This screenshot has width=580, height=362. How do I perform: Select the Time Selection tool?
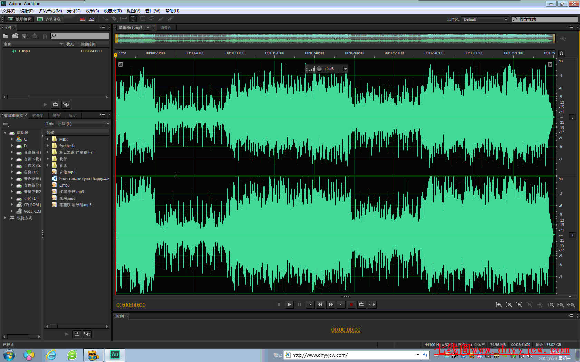tap(133, 19)
